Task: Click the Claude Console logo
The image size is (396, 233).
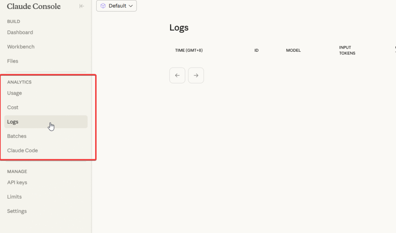Action: pos(34,7)
